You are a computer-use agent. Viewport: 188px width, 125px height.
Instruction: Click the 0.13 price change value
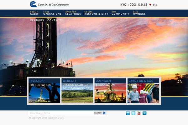pyautogui.click(x=155, y=5)
